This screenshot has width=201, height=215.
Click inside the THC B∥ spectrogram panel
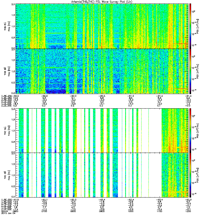pyautogui.click(x=102, y=175)
